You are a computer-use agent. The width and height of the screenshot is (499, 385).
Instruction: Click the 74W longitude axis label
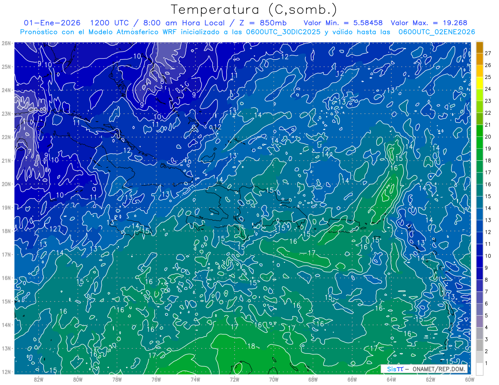[195, 379]
